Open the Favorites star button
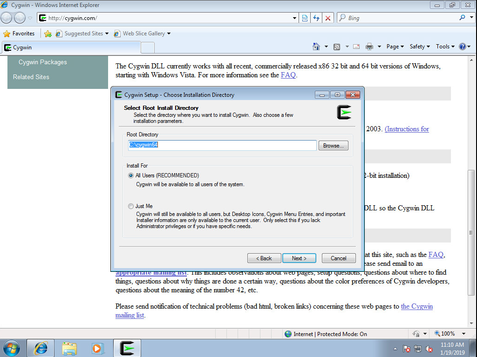This screenshot has width=477, height=357. (x=19, y=34)
